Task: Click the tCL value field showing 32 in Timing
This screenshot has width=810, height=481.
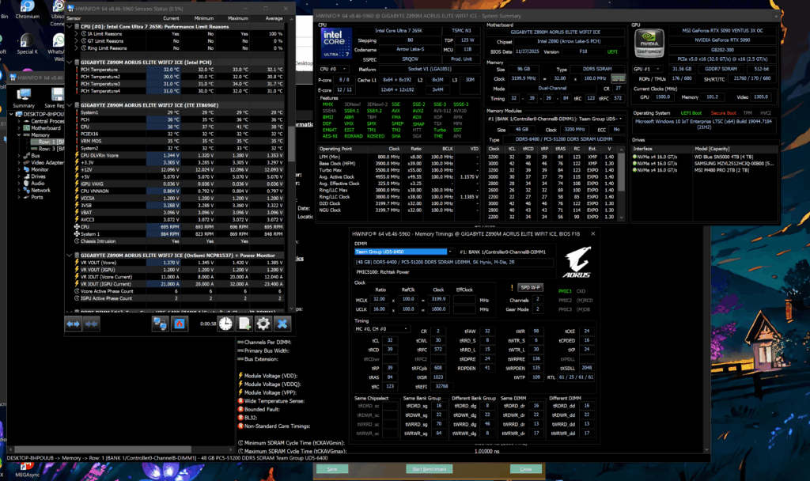Action: tap(389, 340)
